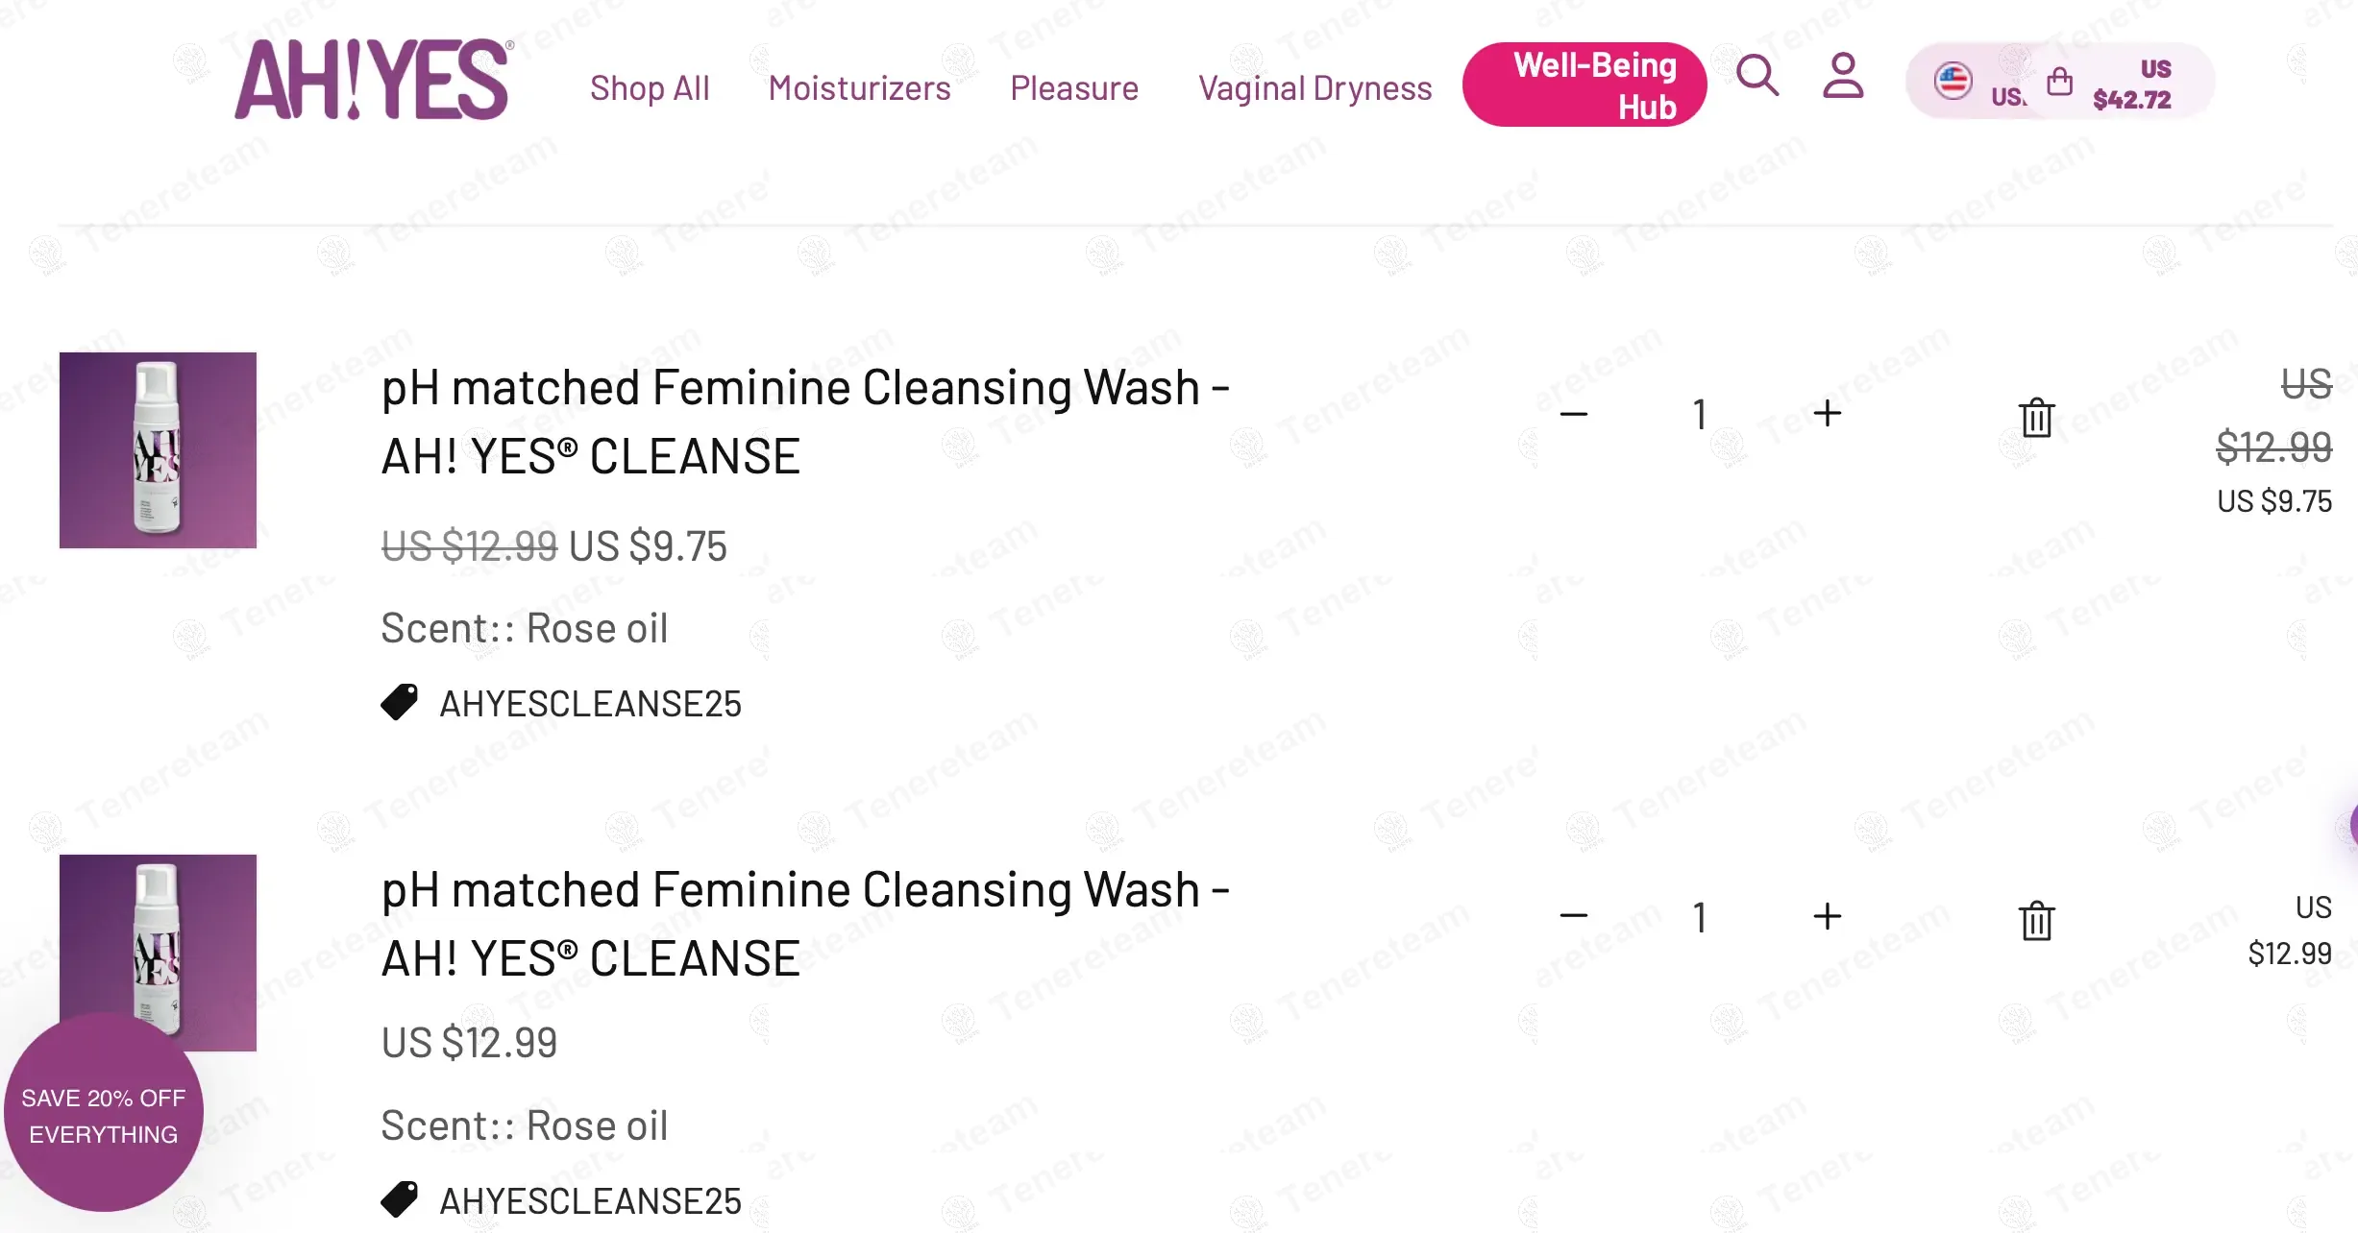The image size is (2358, 1233).
Task: Open Vaginal Dryness menu item
Action: (x=1314, y=88)
